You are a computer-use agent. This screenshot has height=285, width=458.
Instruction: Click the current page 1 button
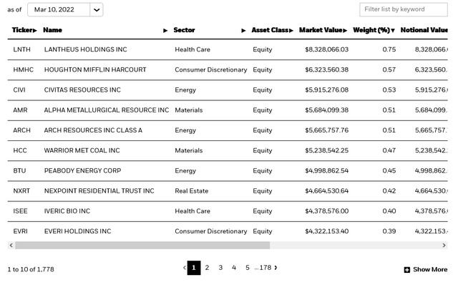click(x=194, y=268)
